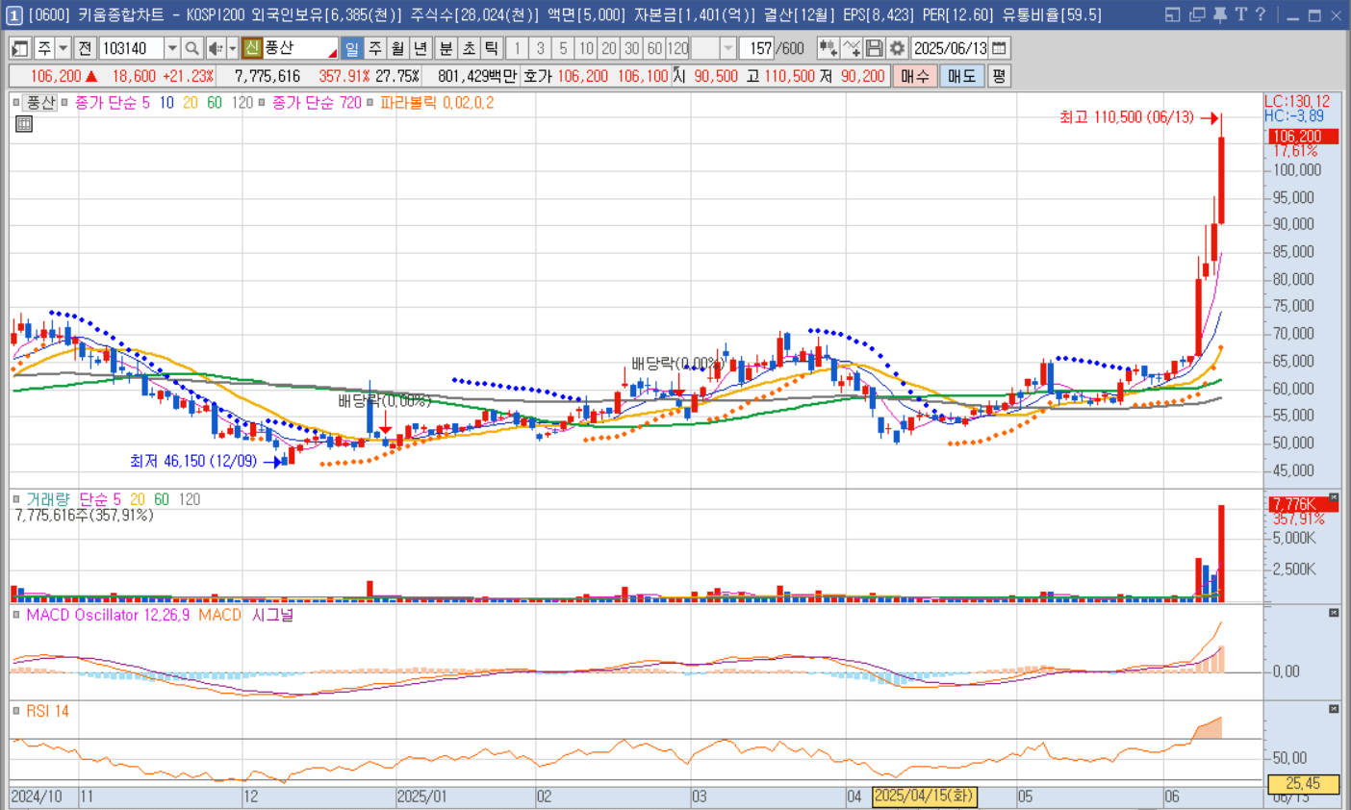
Task: Click the 종가 단순 720 legend label
Action: (x=318, y=102)
